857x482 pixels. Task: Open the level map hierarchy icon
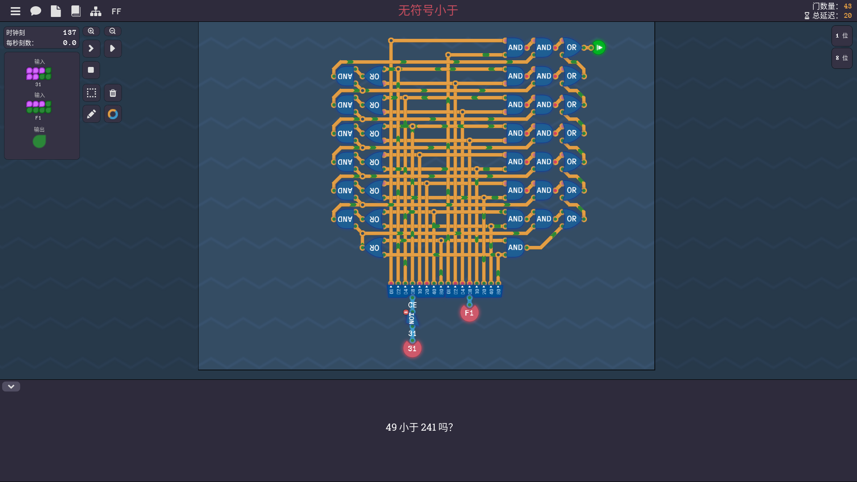[x=96, y=11]
